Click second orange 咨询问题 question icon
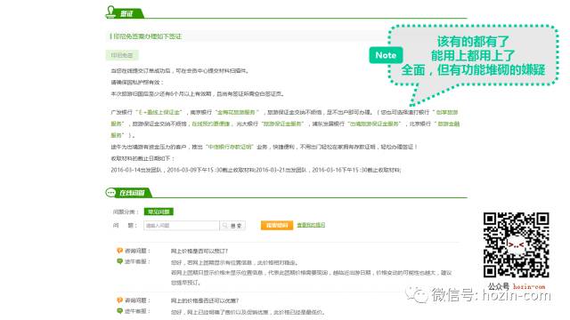This screenshot has width=570, height=320. 119,300
